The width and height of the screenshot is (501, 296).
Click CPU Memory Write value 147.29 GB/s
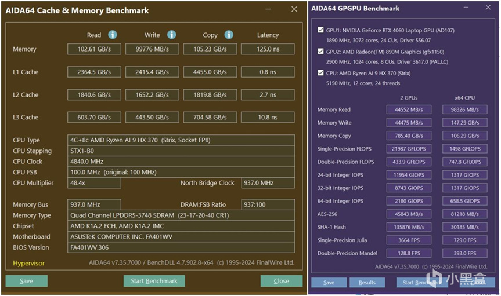tap(465, 123)
